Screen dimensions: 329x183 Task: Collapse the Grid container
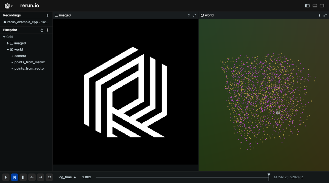(4, 37)
